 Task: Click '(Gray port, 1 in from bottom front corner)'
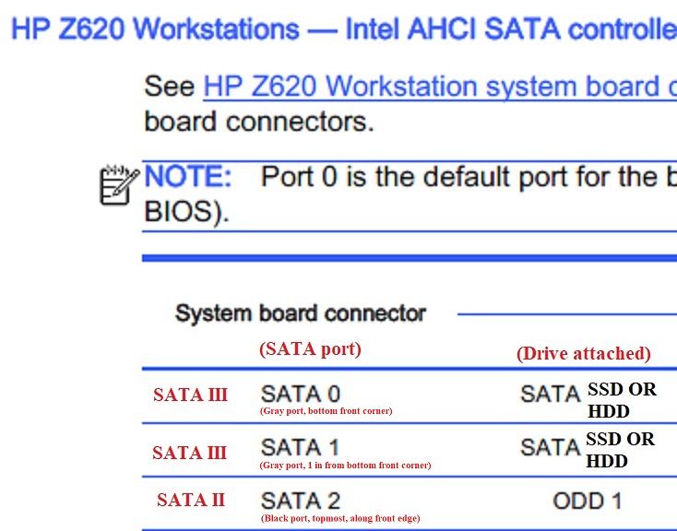[345, 465]
